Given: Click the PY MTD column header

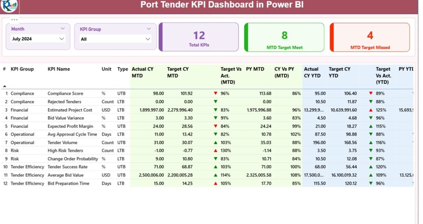Looking at the screenshot, I should (255, 69).
